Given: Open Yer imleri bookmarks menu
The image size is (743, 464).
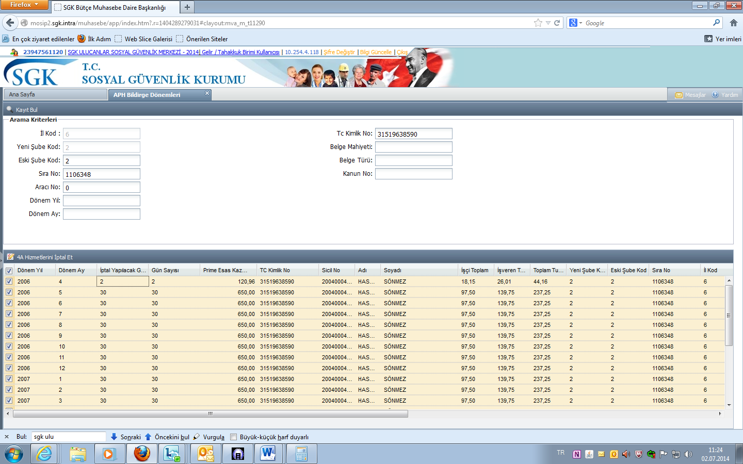Looking at the screenshot, I should (723, 39).
